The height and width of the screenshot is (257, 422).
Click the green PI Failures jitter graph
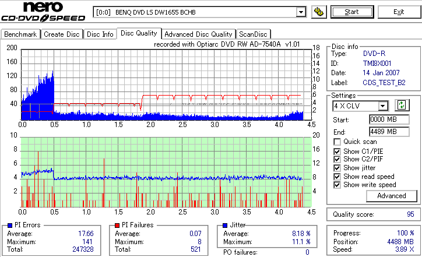[x=166, y=172]
